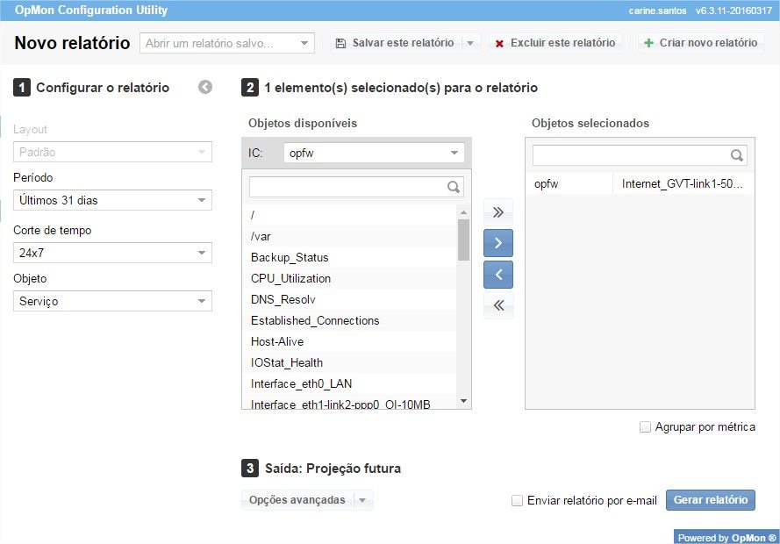The height and width of the screenshot is (544, 780).
Task: Click search icon in selected objects filter
Action: 737,155
